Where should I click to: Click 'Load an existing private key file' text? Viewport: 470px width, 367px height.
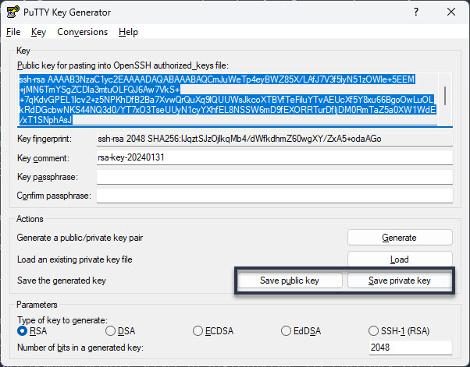(75, 259)
